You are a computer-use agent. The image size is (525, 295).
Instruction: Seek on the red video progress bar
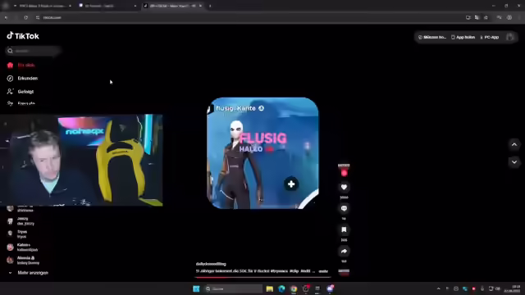(262, 277)
